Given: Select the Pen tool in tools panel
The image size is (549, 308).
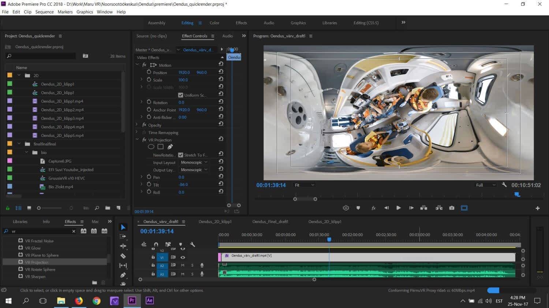Looking at the screenshot, I should pyautogui.click(x=123, y=275).
